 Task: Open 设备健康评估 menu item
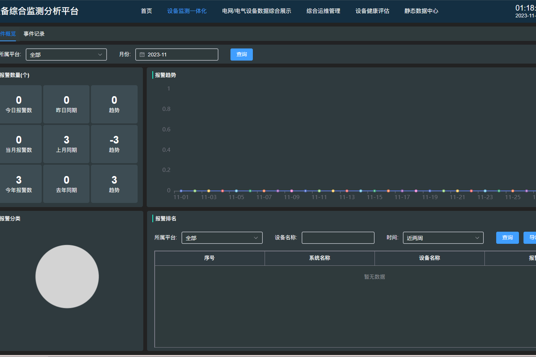point(372,11)
